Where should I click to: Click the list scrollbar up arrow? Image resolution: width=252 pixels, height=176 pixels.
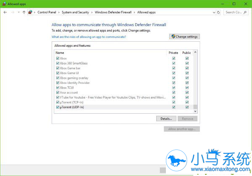195,52
